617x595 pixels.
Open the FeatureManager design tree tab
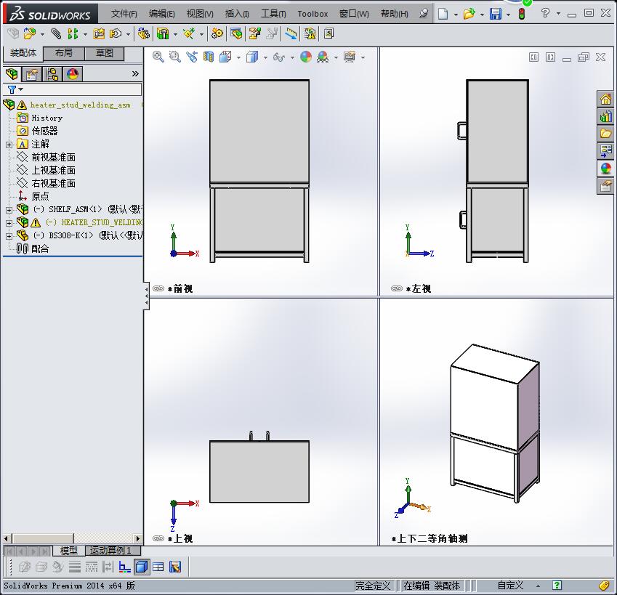tap(12, 74)
